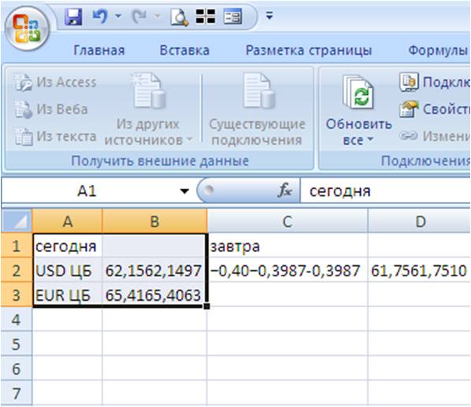The width and height of the screenshot is (471, 407).
Task: Undo last action in quick toolbar
Action: [x=100, y=17]
